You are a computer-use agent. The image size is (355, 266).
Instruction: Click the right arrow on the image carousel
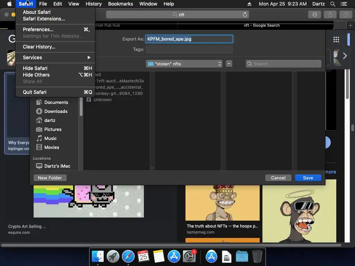345,56
